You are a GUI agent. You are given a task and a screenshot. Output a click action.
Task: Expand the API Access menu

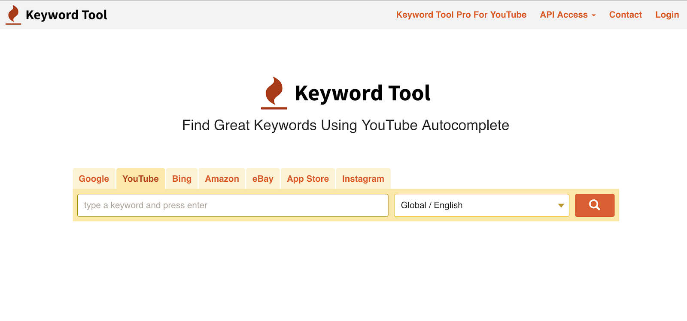pos(568,15)
